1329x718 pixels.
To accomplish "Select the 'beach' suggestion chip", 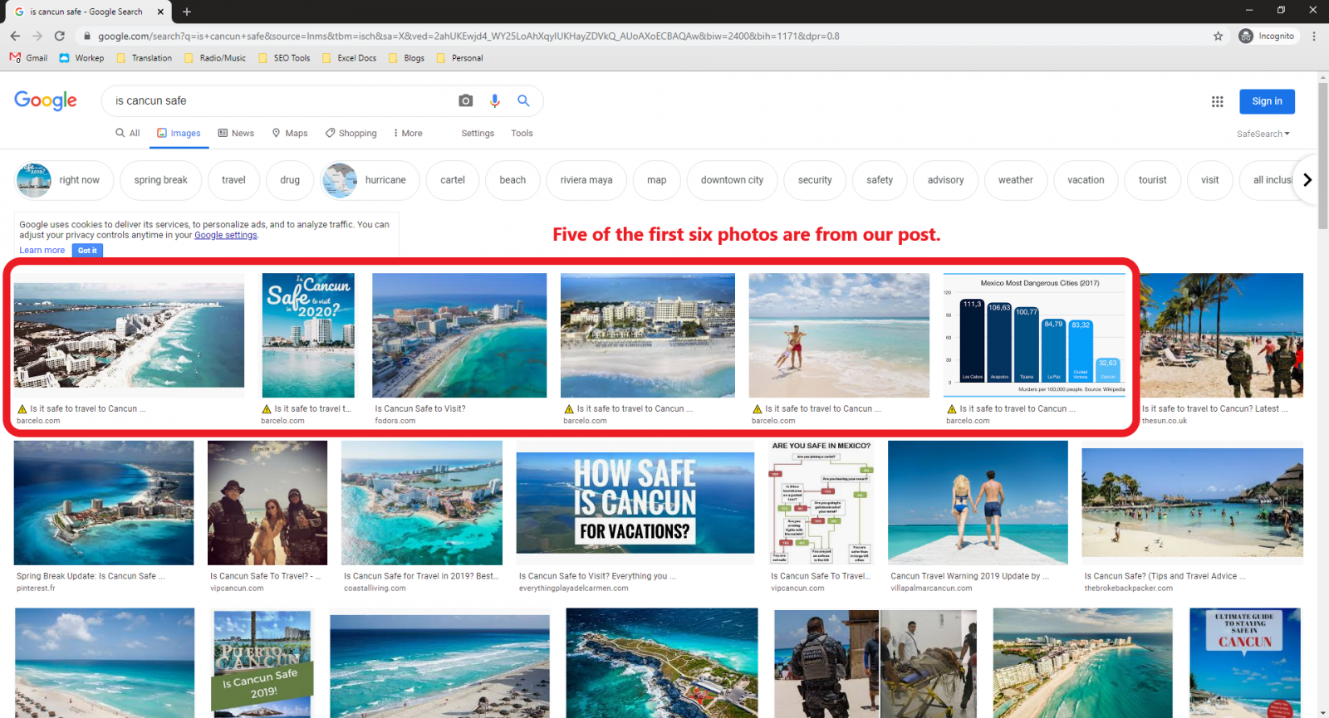I will coord(512,180).
